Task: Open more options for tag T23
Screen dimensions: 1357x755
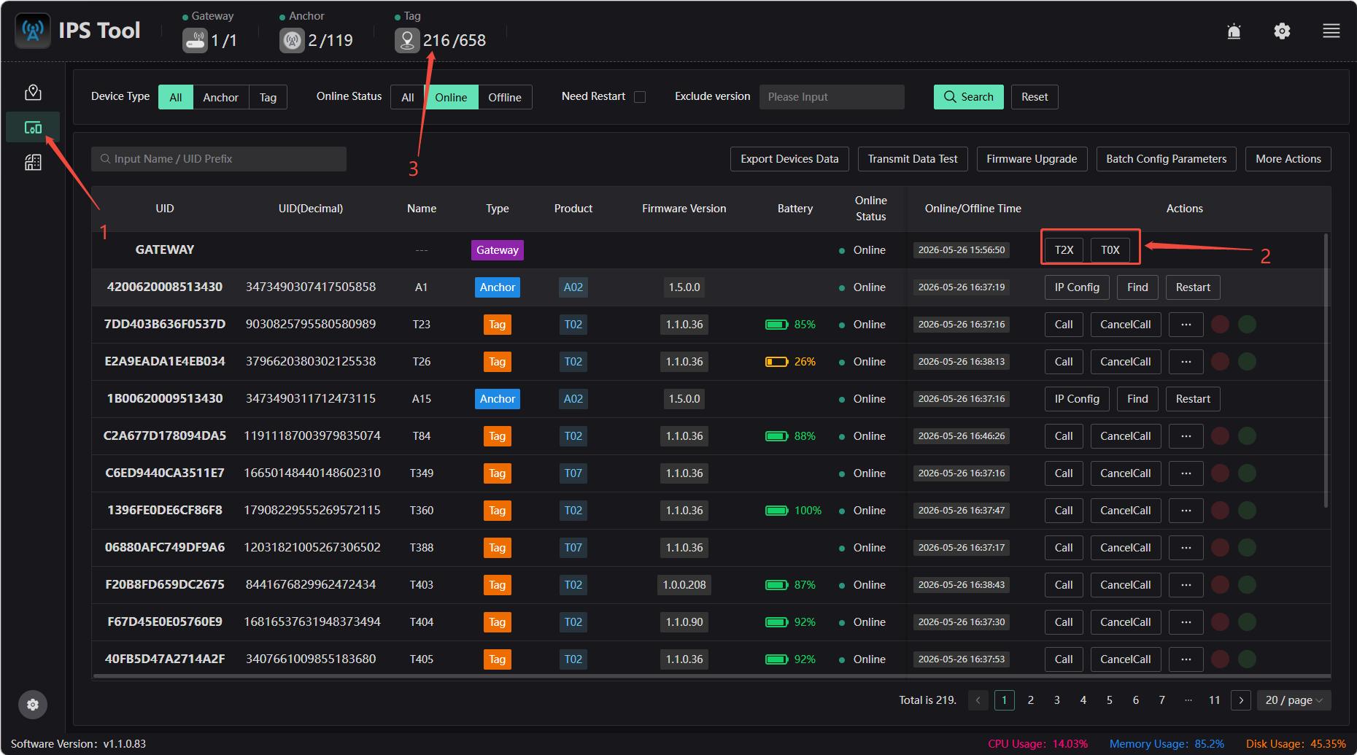Action: click(x=1186, y=325)
